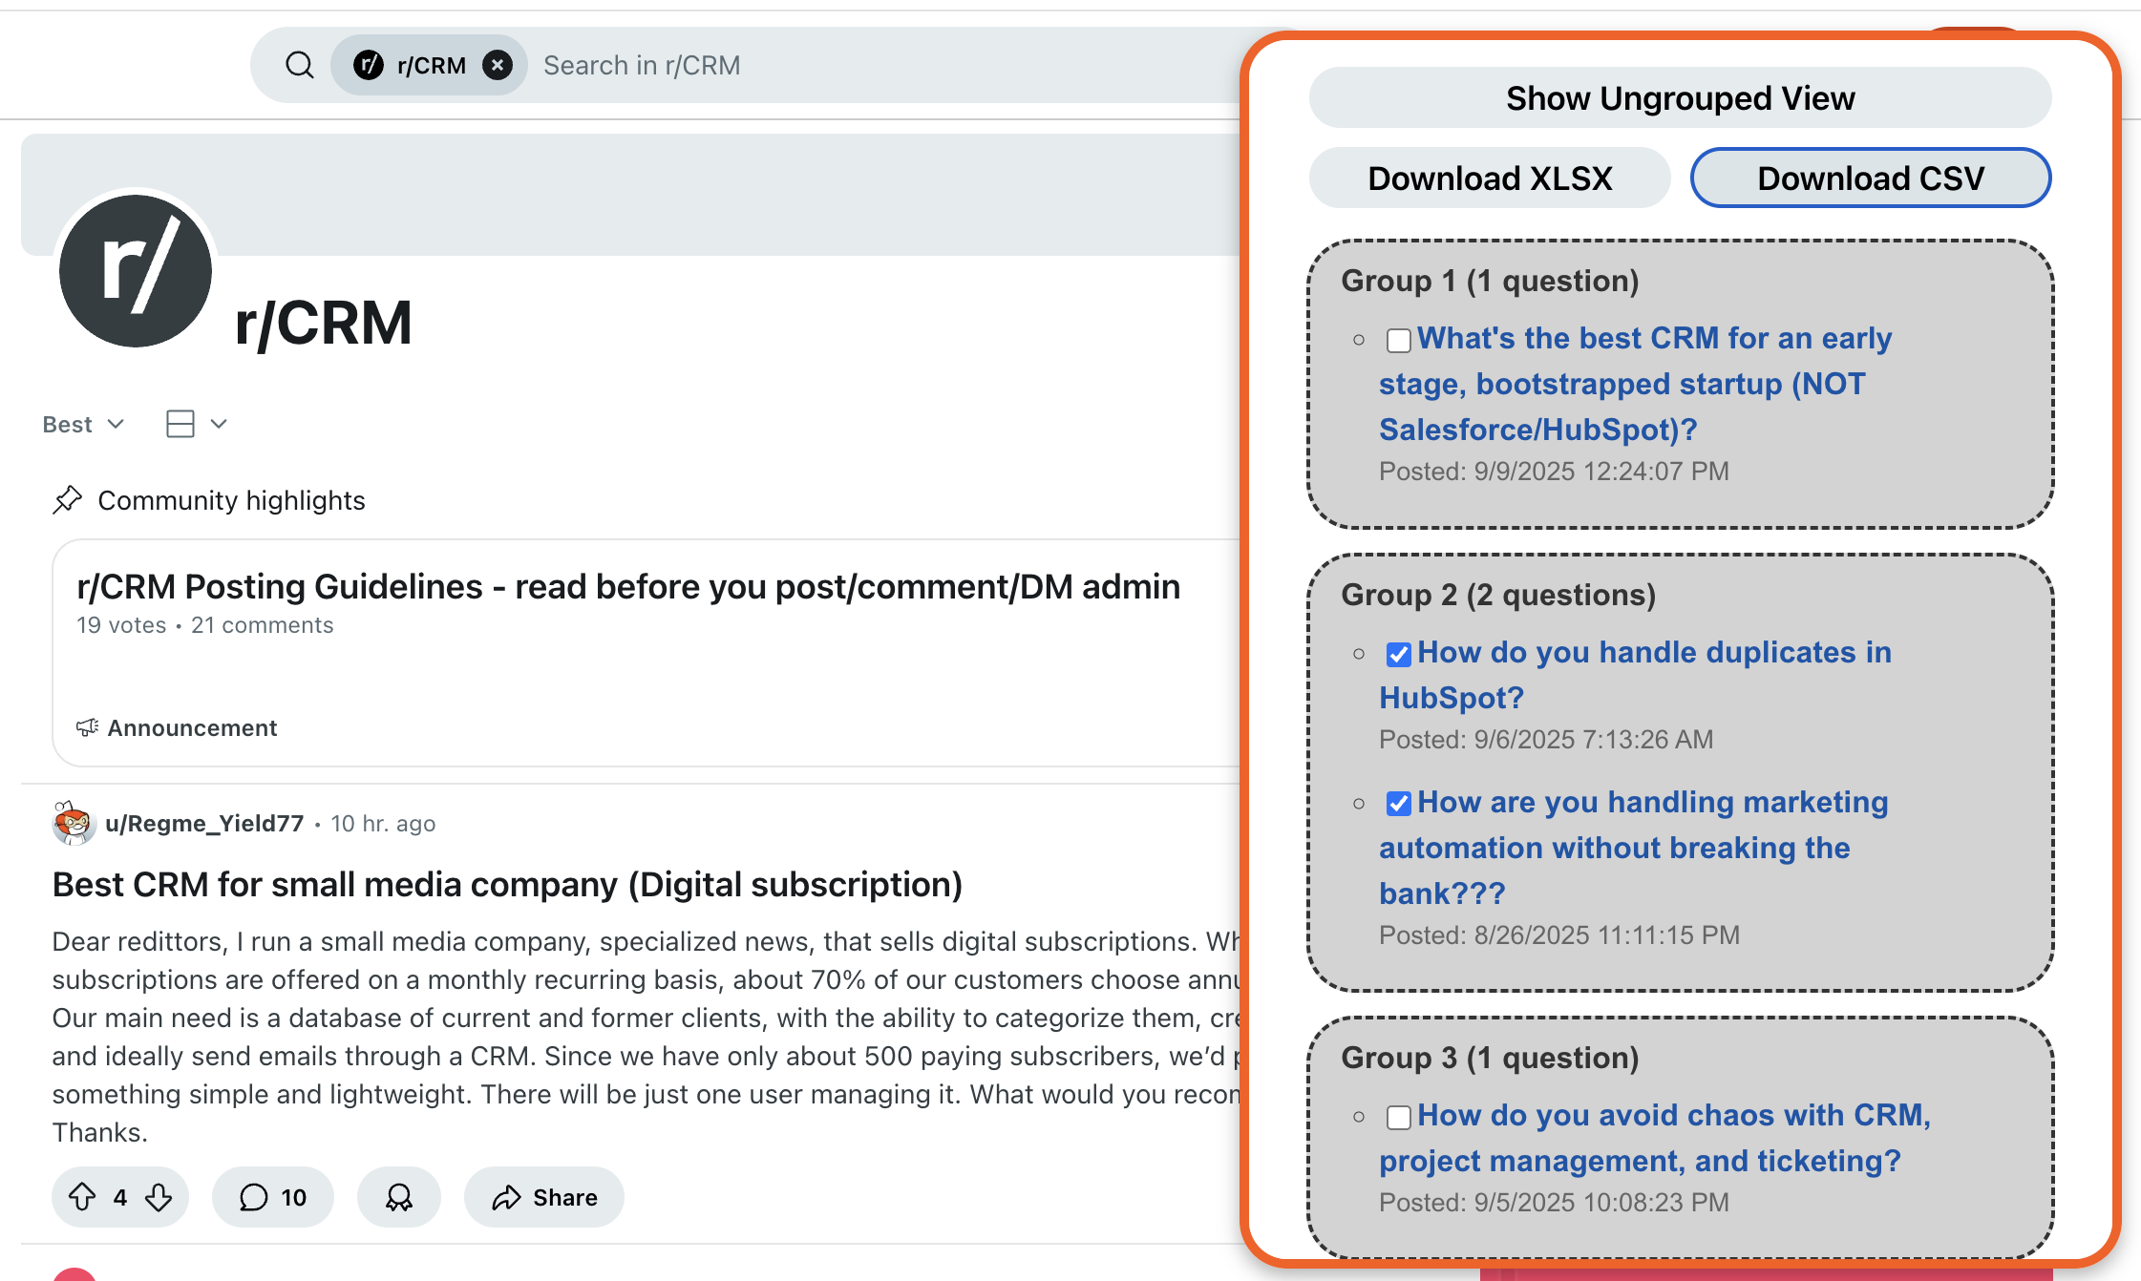Open comments on the 10-comment post
2141x1281 pixels.
pyautogui.click(x=273, y=1197)
